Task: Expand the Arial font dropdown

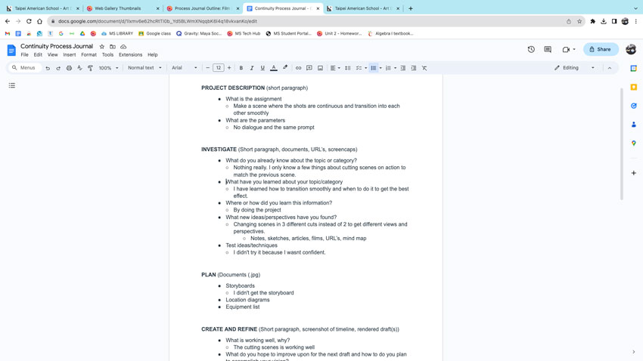Action: tap(184, 68)
